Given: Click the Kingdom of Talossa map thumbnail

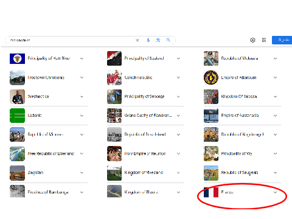Looking at the screenshot, I should 211,97.
